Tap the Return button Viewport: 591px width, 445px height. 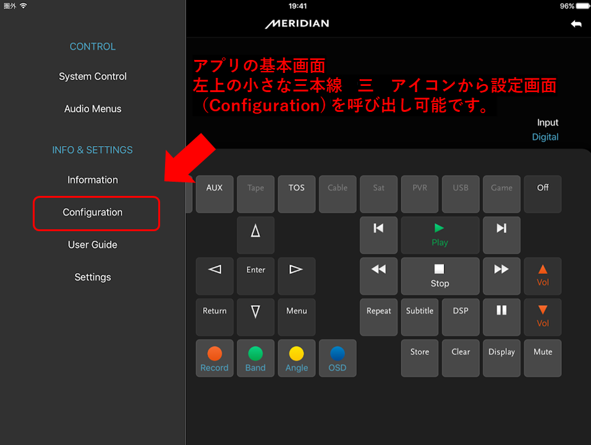[215, 317]
